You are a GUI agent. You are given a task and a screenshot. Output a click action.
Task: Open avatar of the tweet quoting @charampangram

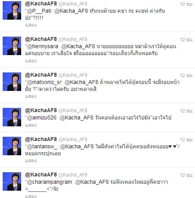click(12, 181)
